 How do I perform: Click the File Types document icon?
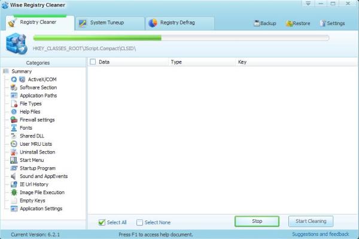tap(14, 103)
